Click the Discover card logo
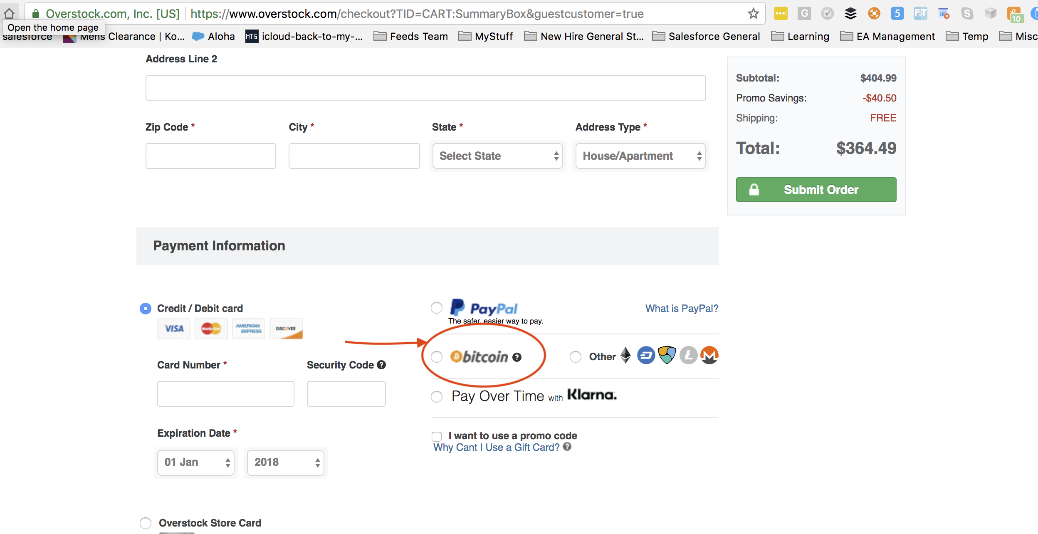 tap(286, 329)
